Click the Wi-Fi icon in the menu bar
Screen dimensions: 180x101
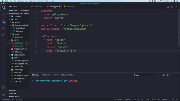(161, 1)
